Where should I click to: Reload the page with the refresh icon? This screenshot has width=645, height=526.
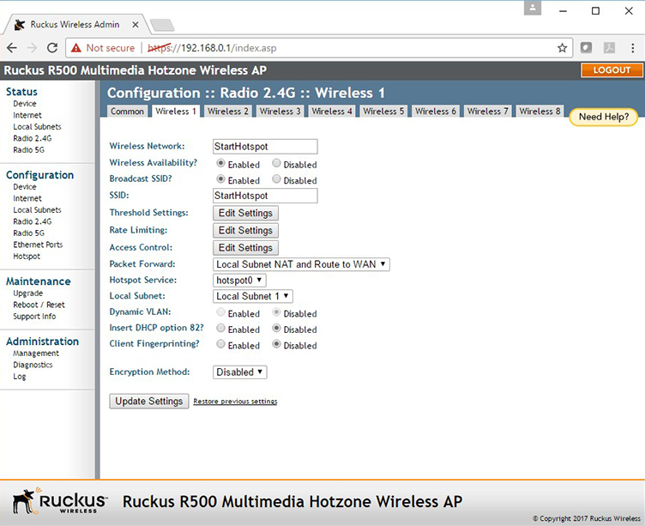52,48
